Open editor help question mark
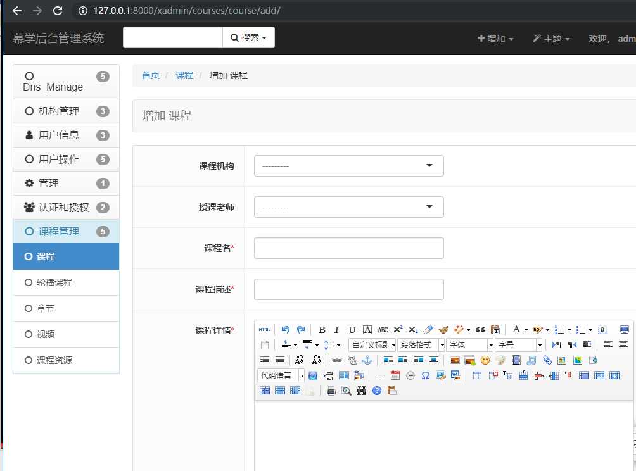This screenshot has width=636, height=471. click(x=377, y=391)
